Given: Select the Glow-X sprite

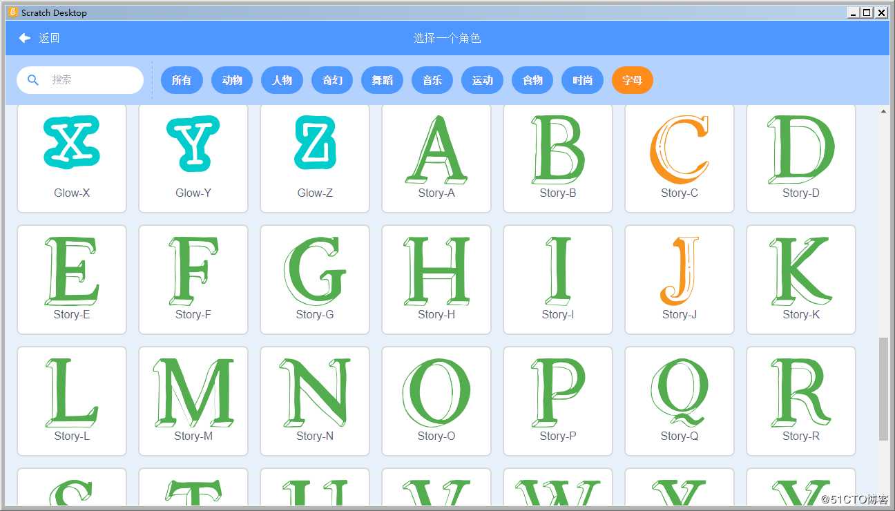Looking at the screenshot, I should point(72,158).
